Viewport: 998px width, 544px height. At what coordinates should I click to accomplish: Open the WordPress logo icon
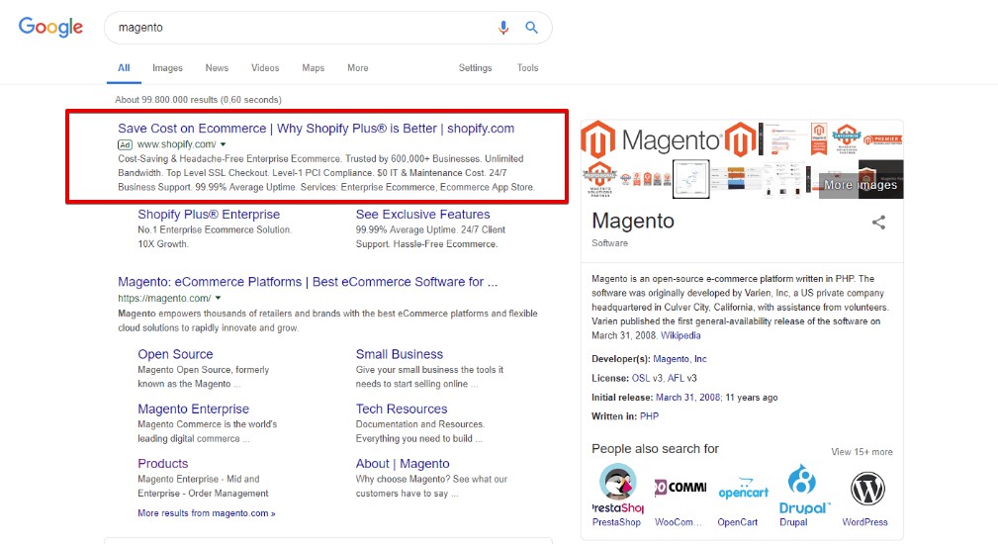click(x=866, y=488)
